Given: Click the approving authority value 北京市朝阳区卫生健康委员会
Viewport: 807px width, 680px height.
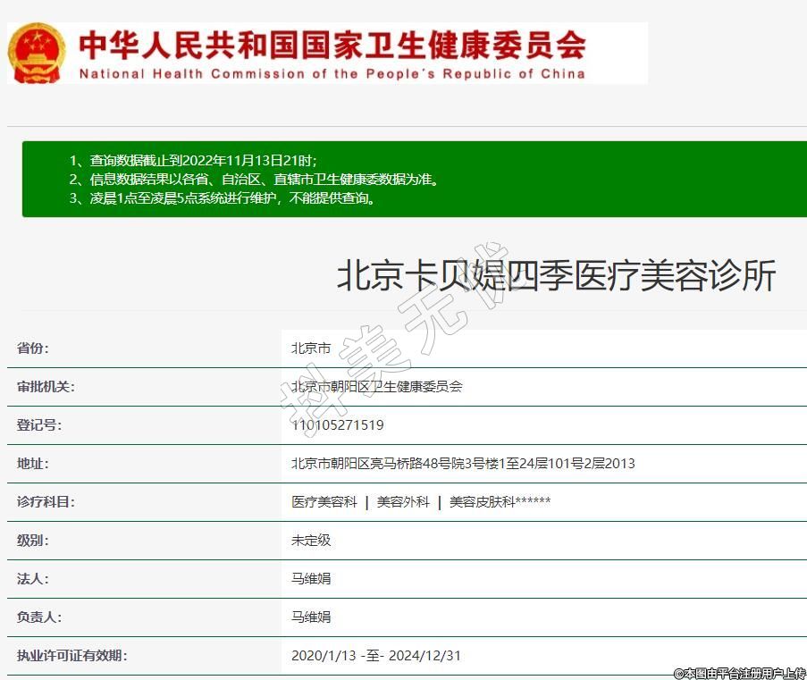Looking at the screenshot, I should coord(376,387).
